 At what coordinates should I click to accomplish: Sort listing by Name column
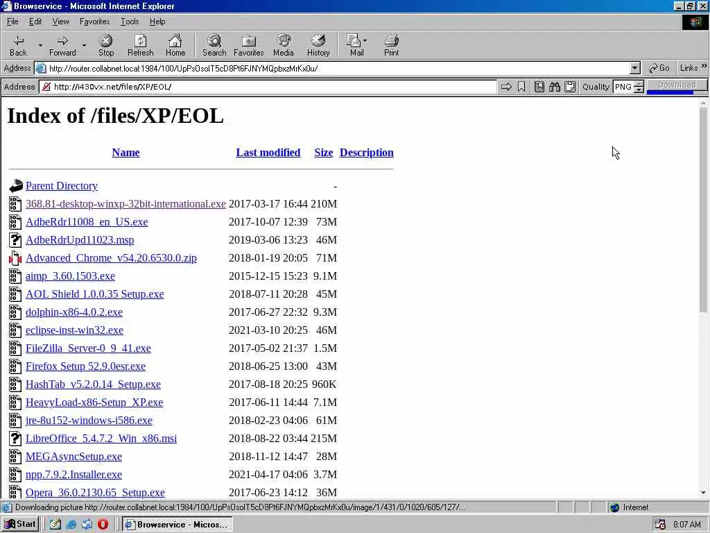click(126, 152)
